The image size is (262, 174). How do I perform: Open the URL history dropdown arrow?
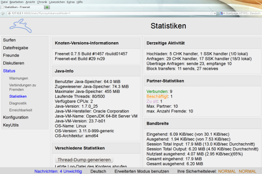tap(215, 13)
